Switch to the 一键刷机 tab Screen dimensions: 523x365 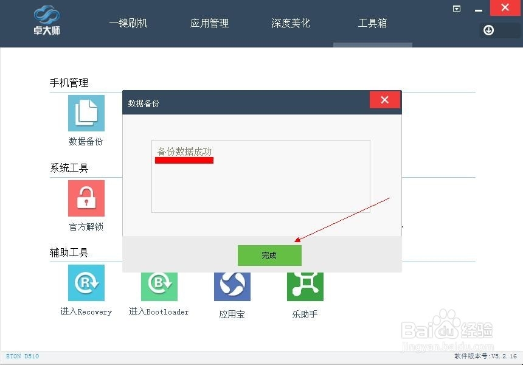point(128,23)
